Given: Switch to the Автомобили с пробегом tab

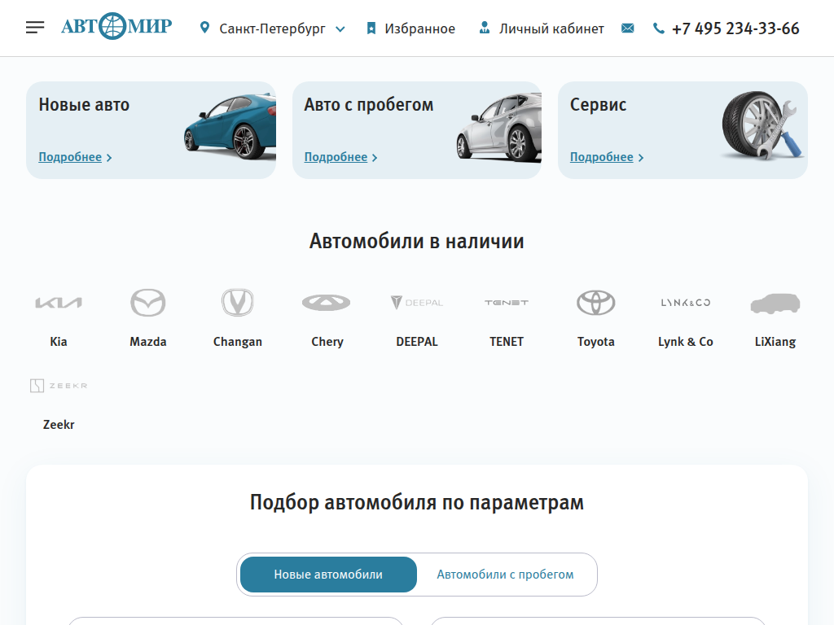Looking at the screenshot, I should tap(506, 574).
